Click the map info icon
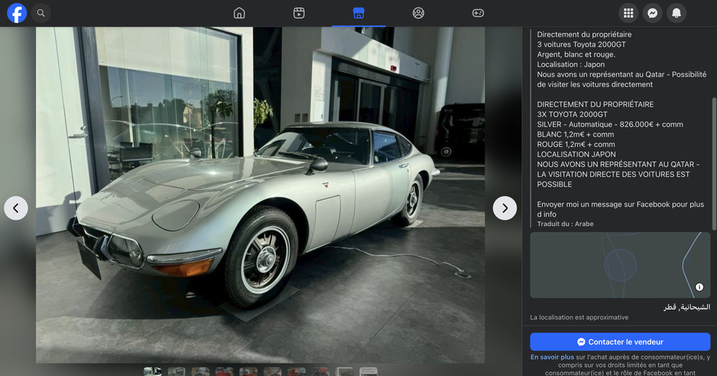Image resolution: width=717 pixels, height=376 pixels. [x=699, y=287]
